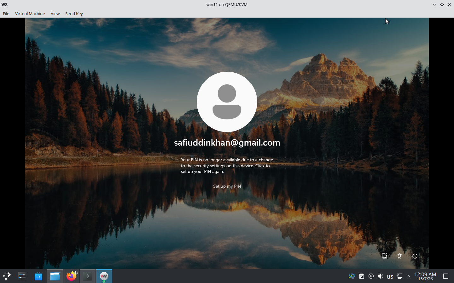Screen dimensions: 454x283
Task: Open the clipboard tray icon
Action: pos(362,276)
